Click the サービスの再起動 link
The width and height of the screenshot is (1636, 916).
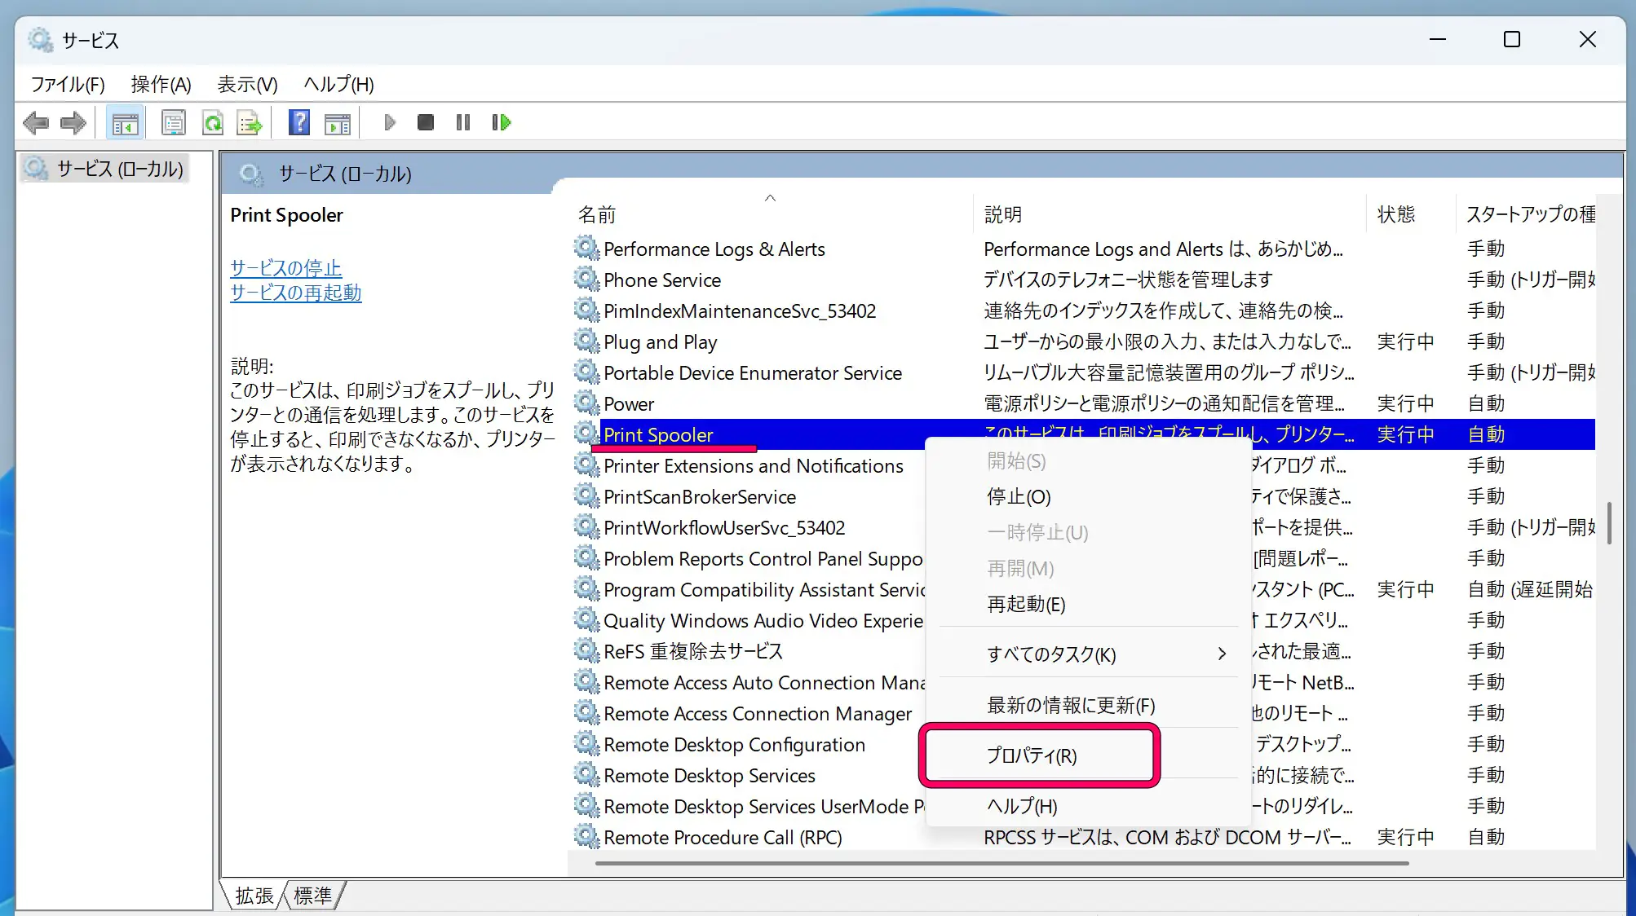[x=295, y=293]
